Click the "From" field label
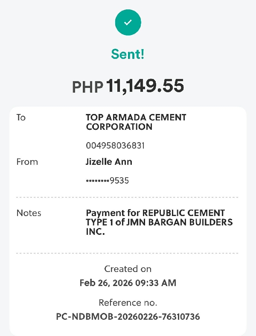Viewport: 256px width, 336px height. pos(27,162)
